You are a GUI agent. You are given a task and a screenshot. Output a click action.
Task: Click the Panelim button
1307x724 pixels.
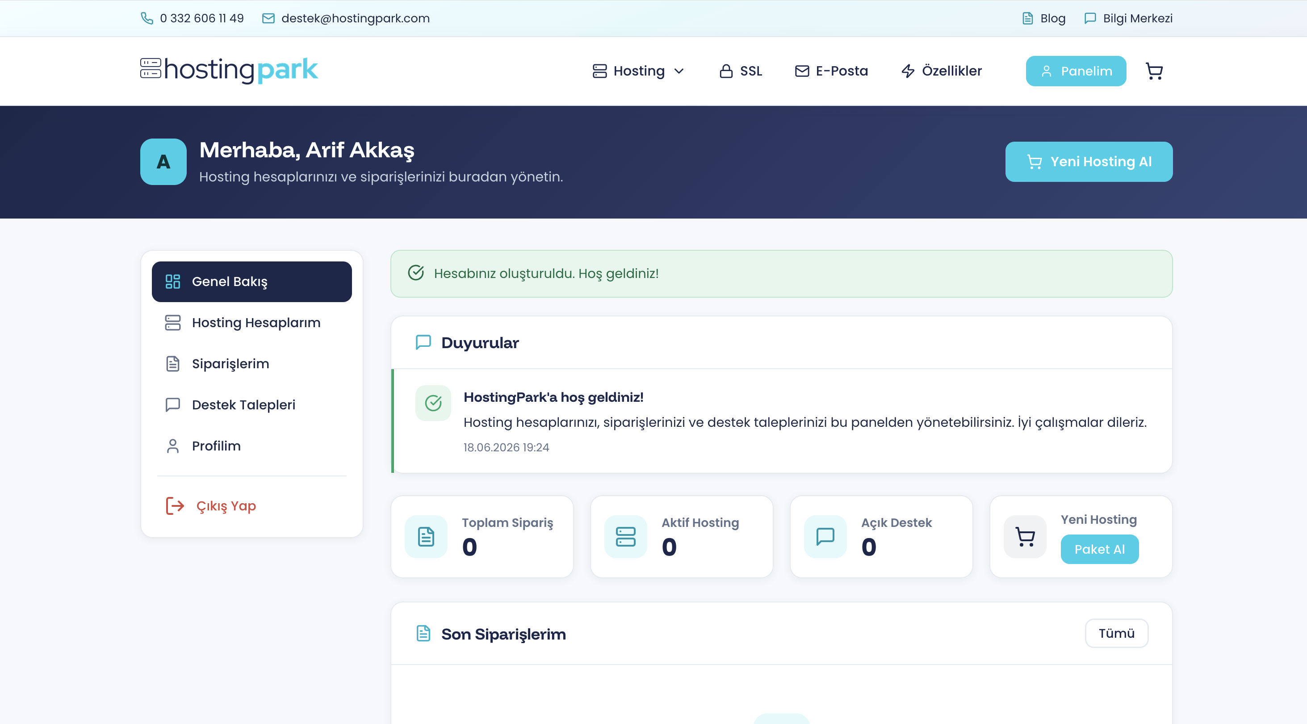coord(1076,71)
